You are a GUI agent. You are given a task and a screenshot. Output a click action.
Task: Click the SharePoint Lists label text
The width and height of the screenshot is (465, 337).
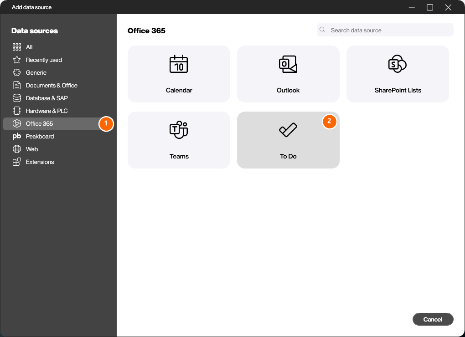coord(398,90)
